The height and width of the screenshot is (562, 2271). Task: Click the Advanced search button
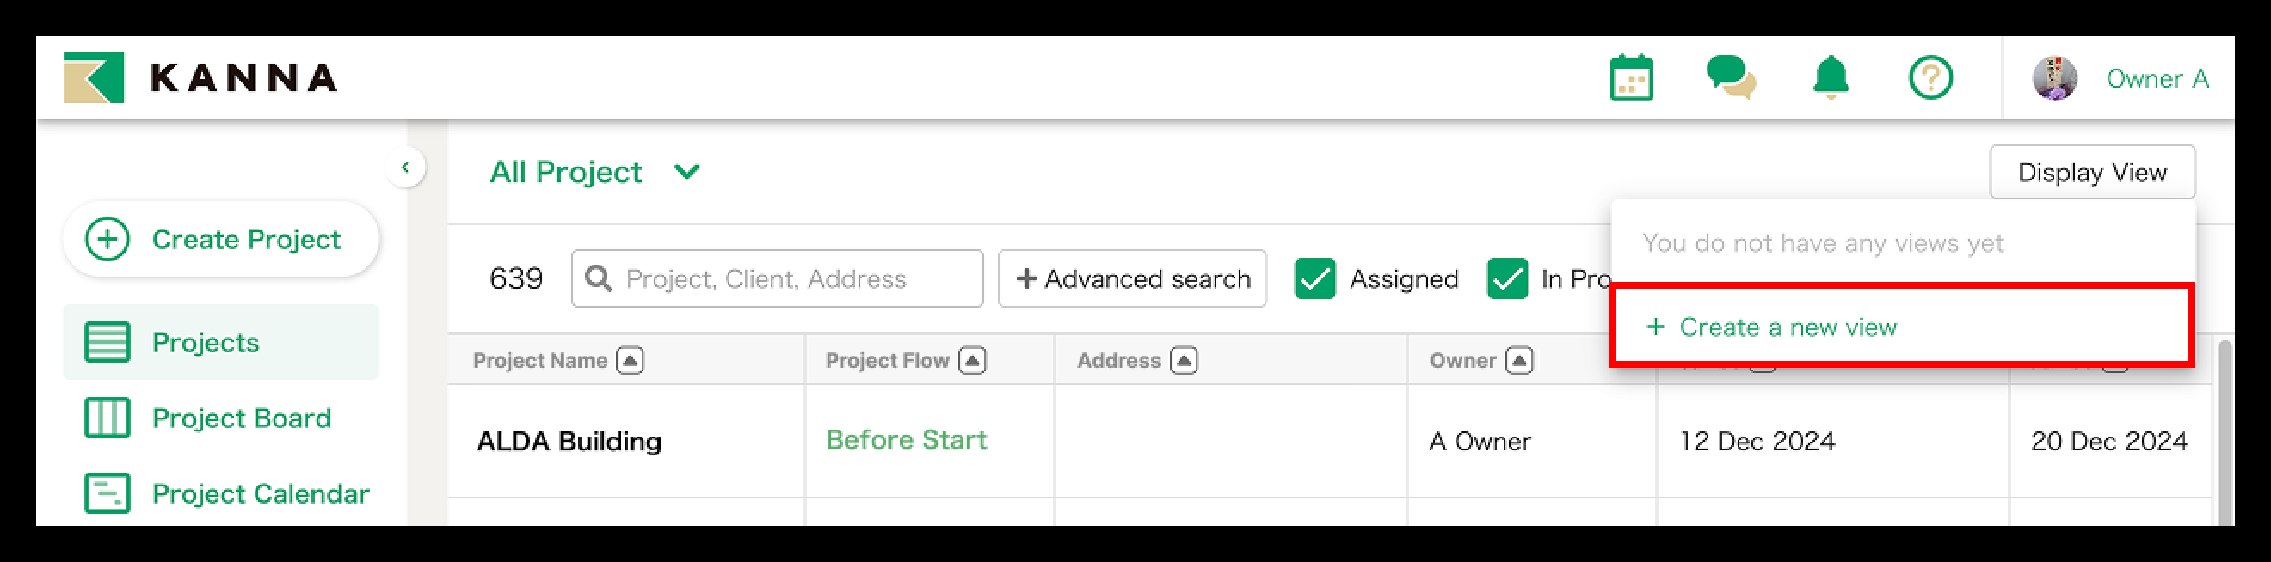tap(1132, 278)
